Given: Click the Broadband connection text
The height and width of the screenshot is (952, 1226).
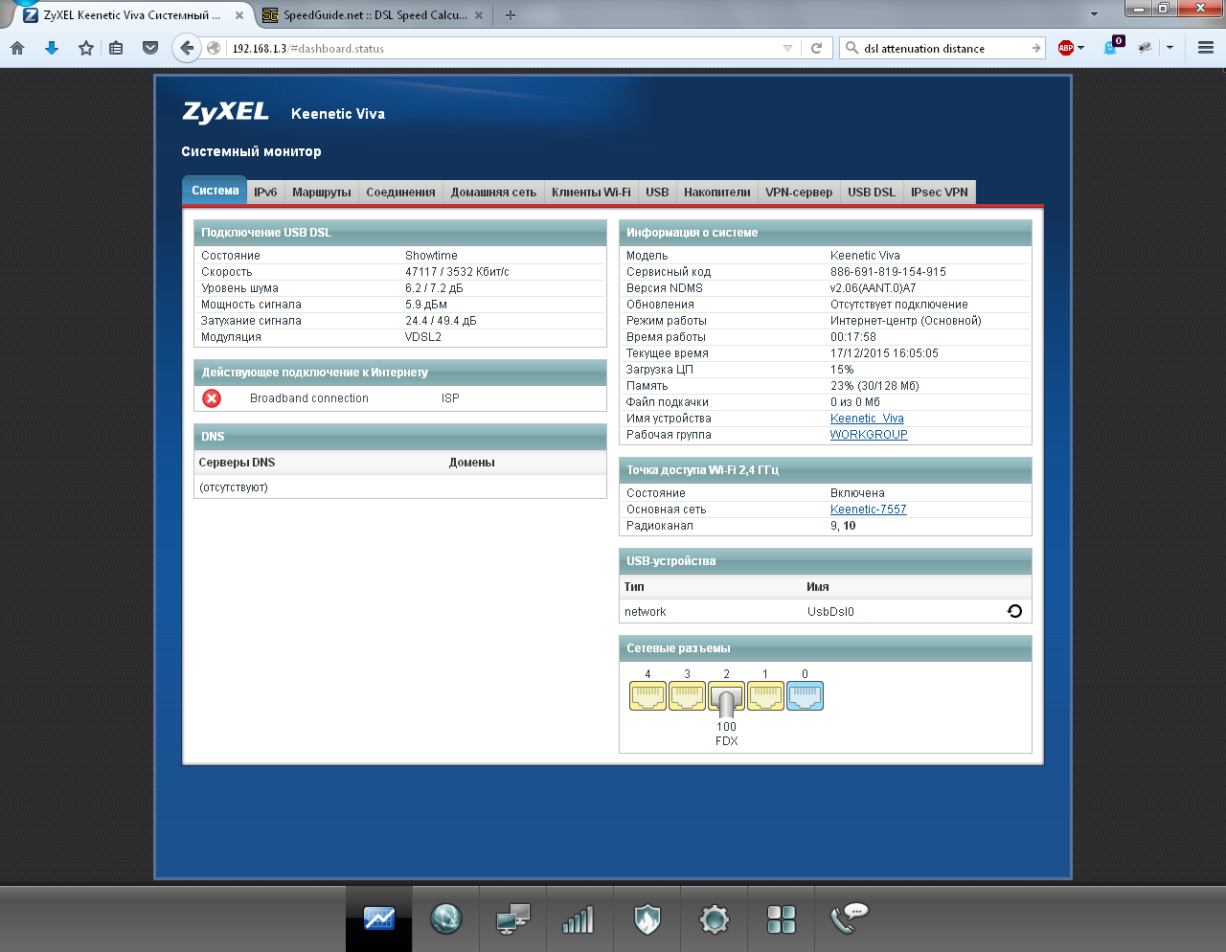Looking at the screenshot, I should 309,398.
